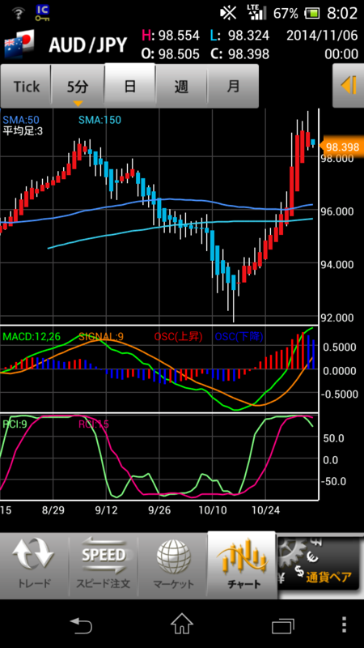Image resolution: width=364 pixels, height=648 pixels.
Task: Tap the 平均足:3 indicator label
Action: coord(23,131)
